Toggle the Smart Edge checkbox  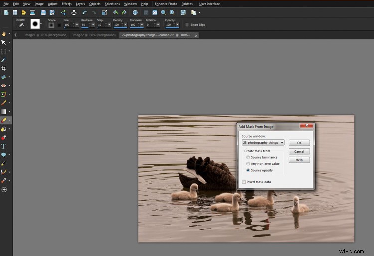coord(187,25)
